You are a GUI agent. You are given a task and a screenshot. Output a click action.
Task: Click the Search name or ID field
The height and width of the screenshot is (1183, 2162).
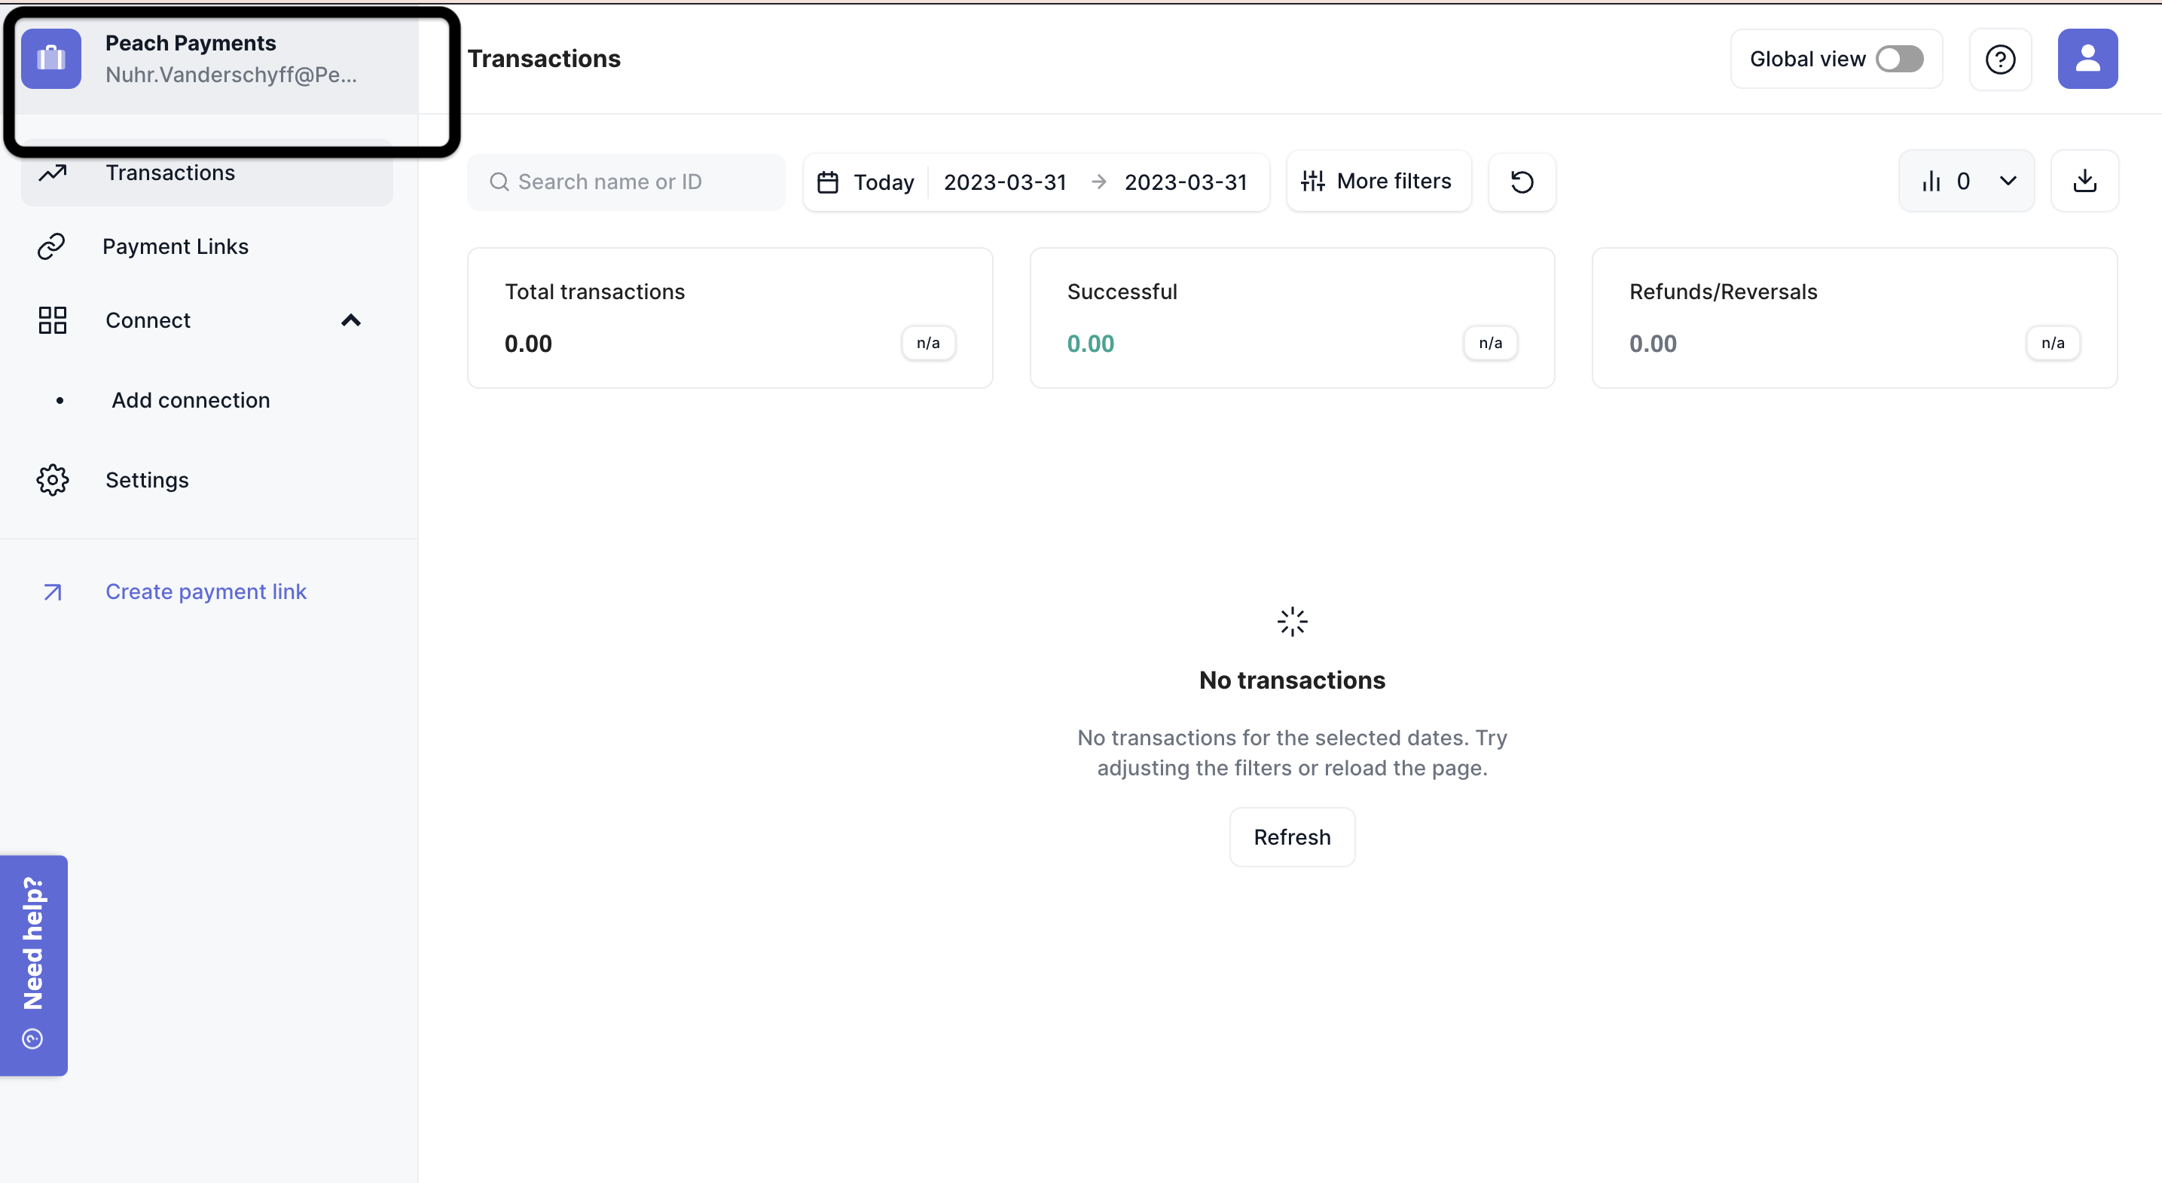[x=626, y=182]
